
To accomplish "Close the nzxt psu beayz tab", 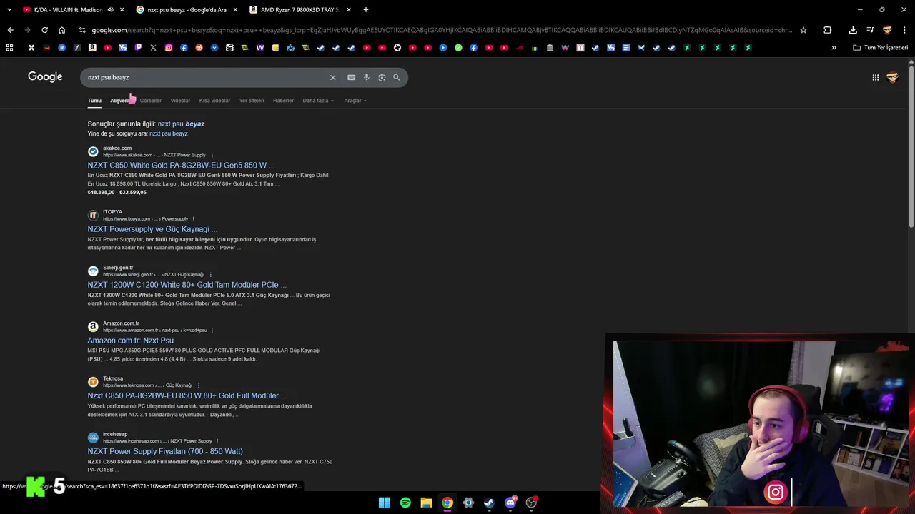I will (235, 10).
